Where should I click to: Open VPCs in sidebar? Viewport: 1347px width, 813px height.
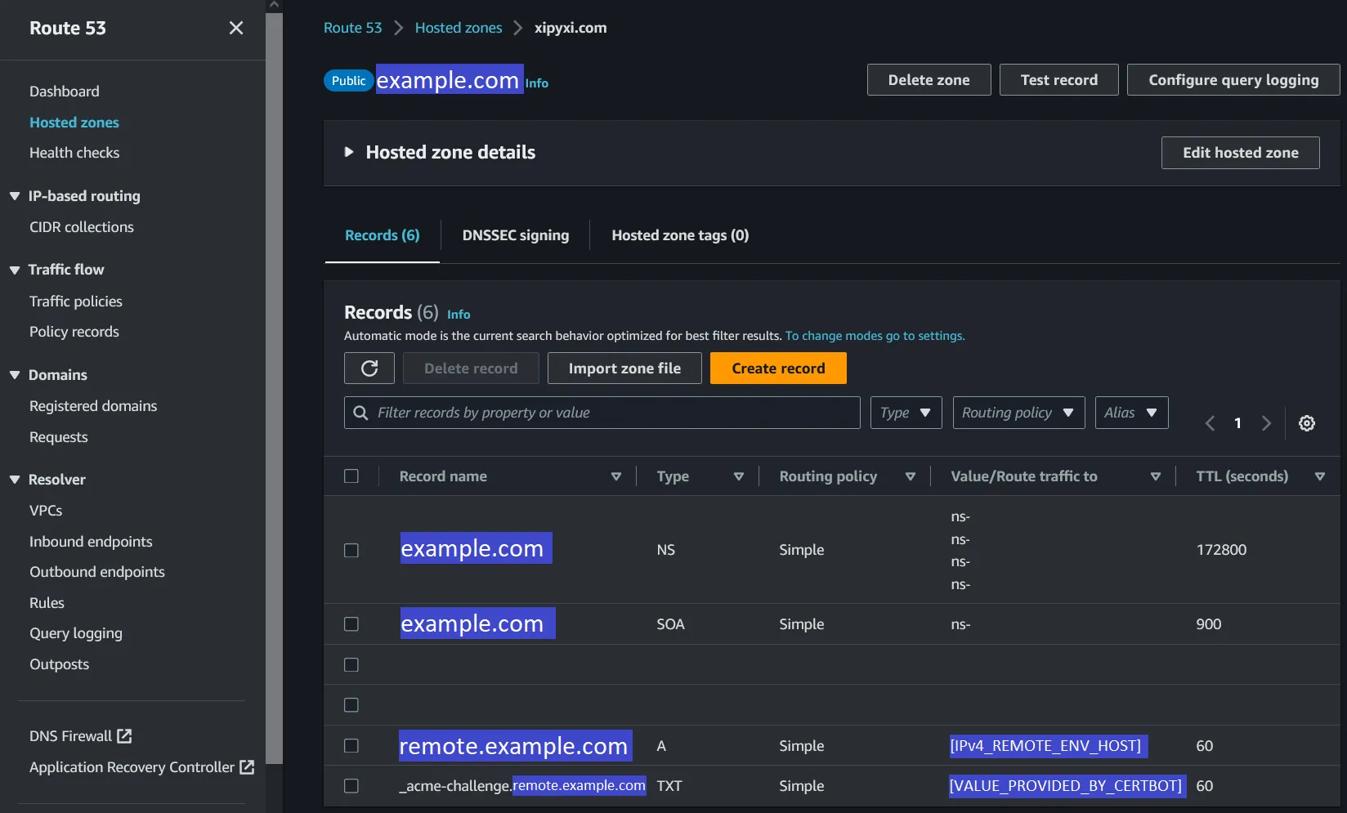[x=46, y=511]
